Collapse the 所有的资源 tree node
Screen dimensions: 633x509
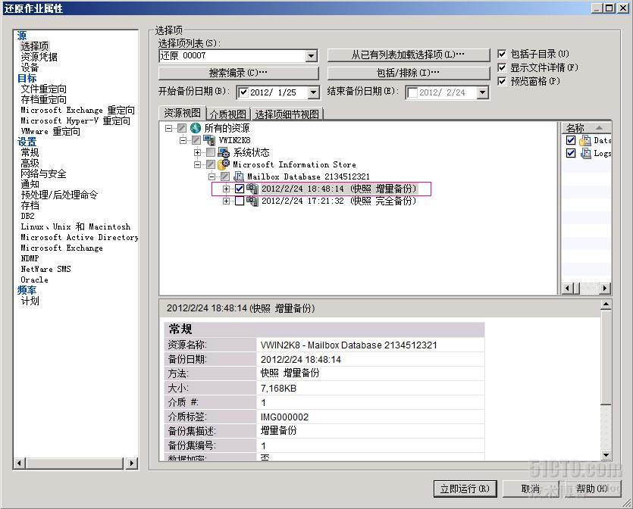pyautogui.click(x=169, y=128)
